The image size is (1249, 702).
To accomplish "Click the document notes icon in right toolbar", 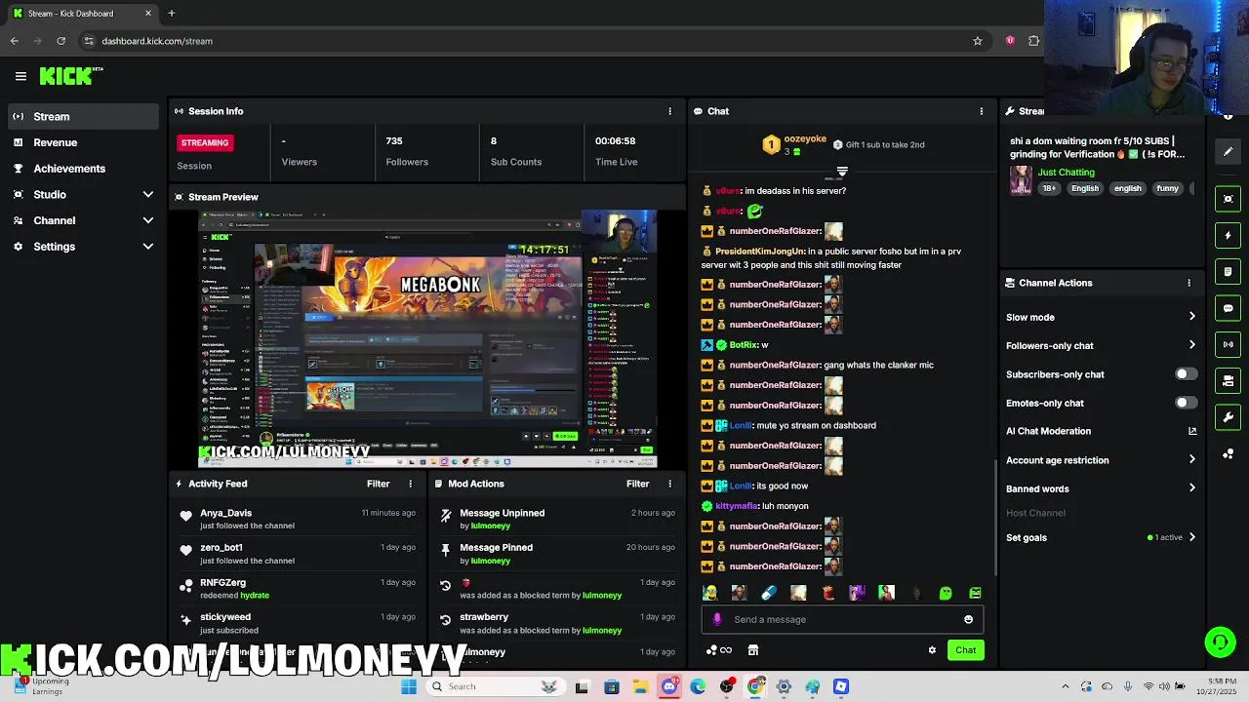I will pyautogui.click(x=1229, y=271).
